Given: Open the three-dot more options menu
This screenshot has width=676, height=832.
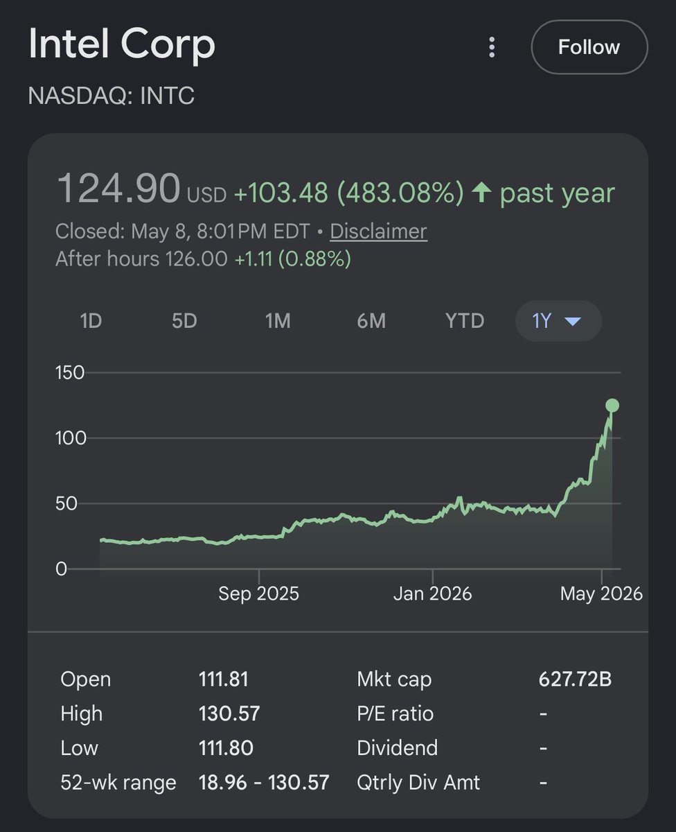Looking at the screenshot, I should point(492,48).
